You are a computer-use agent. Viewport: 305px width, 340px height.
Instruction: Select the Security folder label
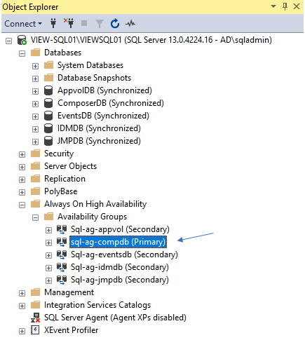pos(59,154)
